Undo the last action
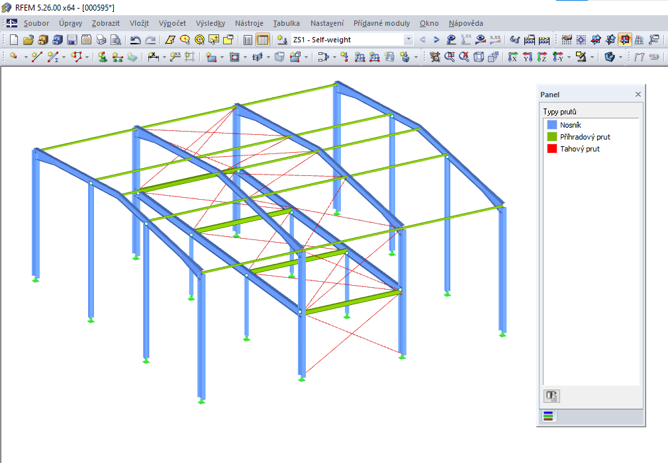This screenshot has width=668, height=463. click(x=136, y=40)
